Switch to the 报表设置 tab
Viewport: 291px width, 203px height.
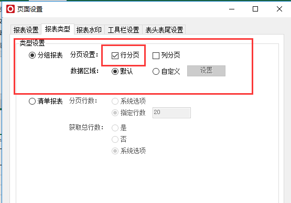26,30
